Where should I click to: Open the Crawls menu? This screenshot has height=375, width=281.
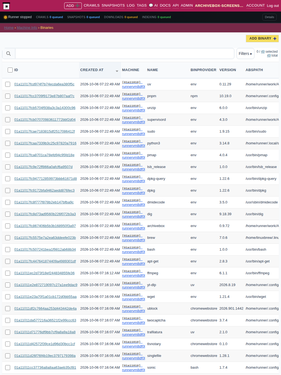click(x=92, y=5)
